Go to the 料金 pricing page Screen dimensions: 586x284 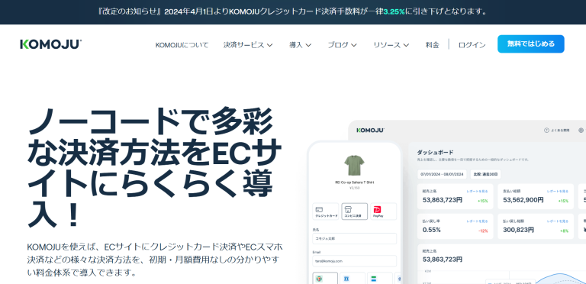coord(432,45)
